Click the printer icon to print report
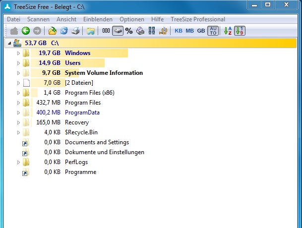Viewport: 302px width, 228px height. pyautogui.click(x=75, y=31)
